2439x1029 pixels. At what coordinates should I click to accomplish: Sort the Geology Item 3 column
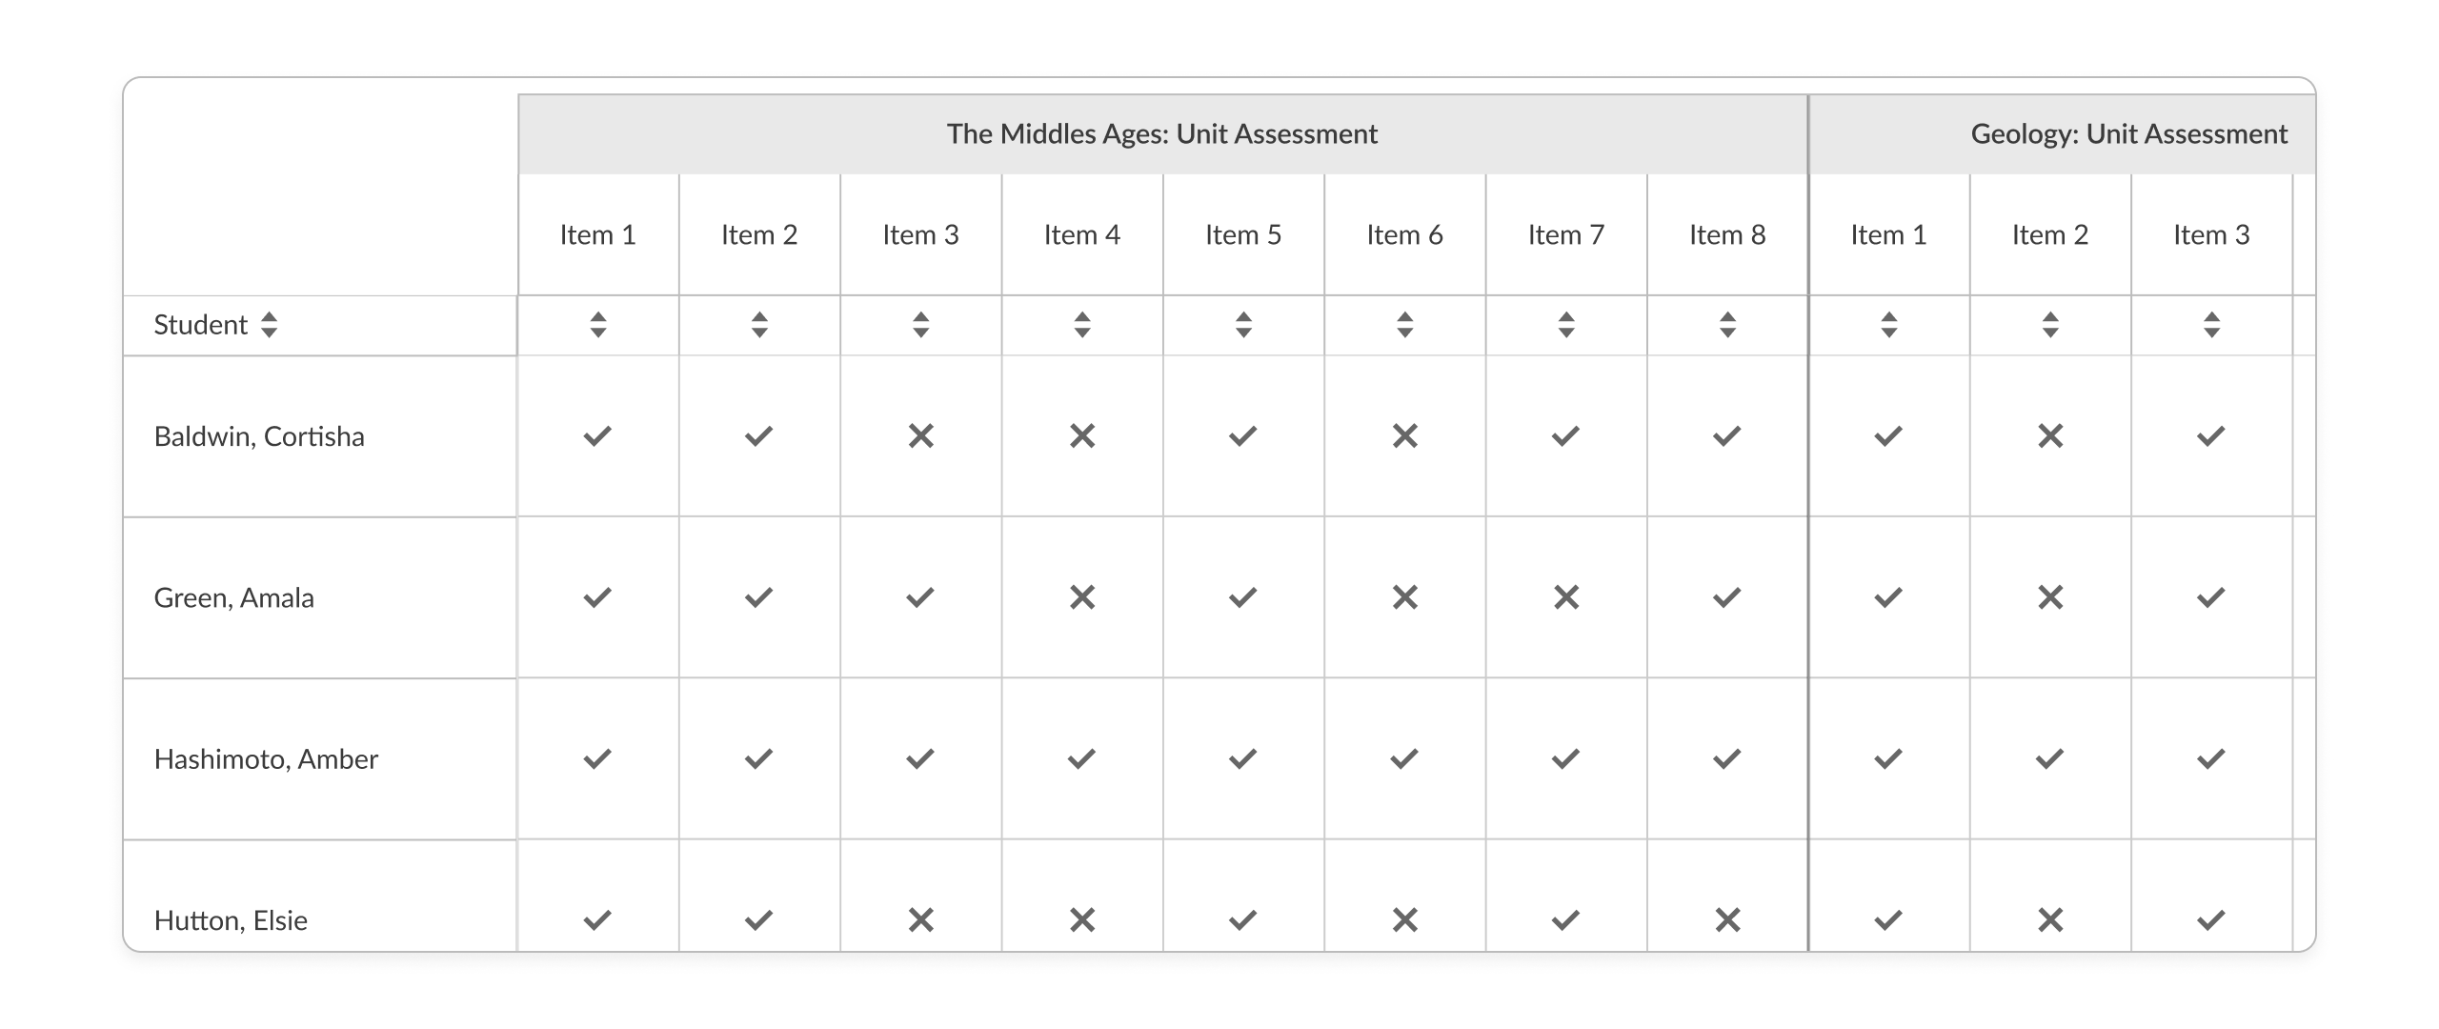click(2210, 325)
